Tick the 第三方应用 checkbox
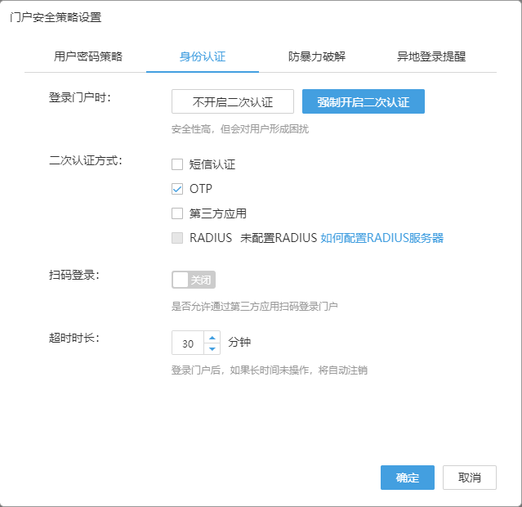Screen dimensions: 522x507 (x=177, y=213)
